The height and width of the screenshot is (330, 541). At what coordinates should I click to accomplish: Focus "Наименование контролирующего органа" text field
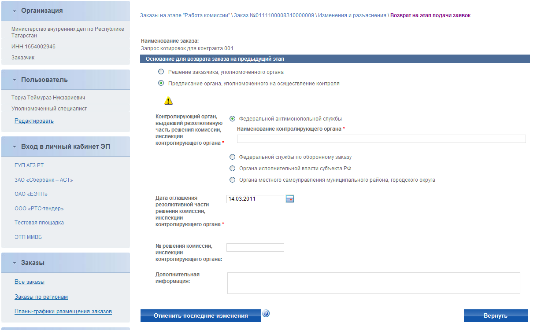[x=382, y=139]
